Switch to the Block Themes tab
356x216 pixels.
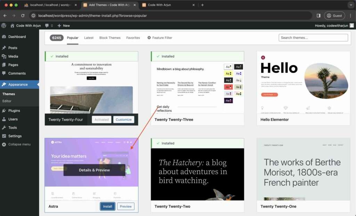[x=110, y=38]
